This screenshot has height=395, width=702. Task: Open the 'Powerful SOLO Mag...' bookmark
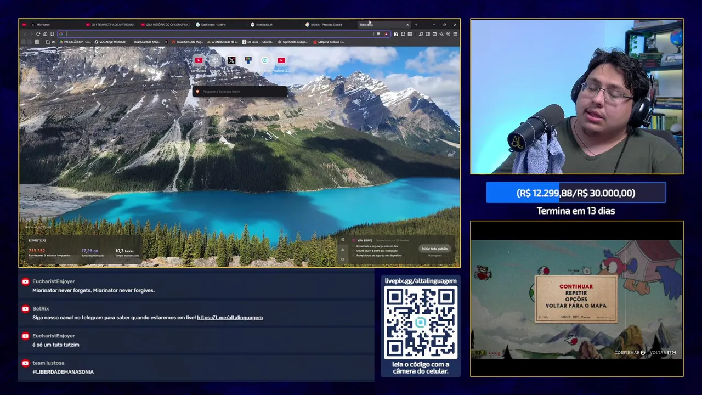point(188,42)
